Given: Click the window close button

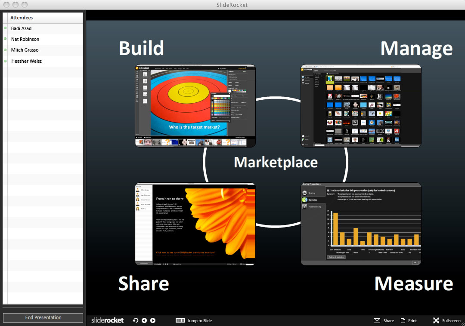Looking at the screenshot, I should 6,4.
